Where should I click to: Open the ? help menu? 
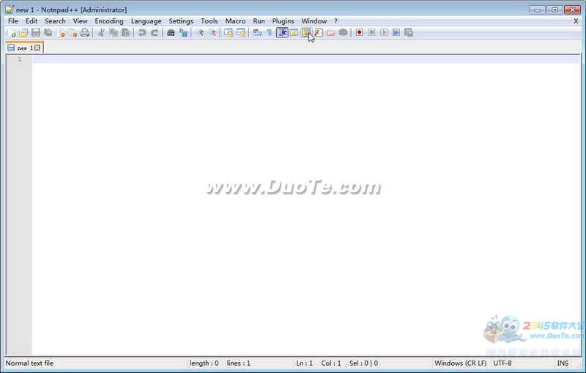coord(335,21)
